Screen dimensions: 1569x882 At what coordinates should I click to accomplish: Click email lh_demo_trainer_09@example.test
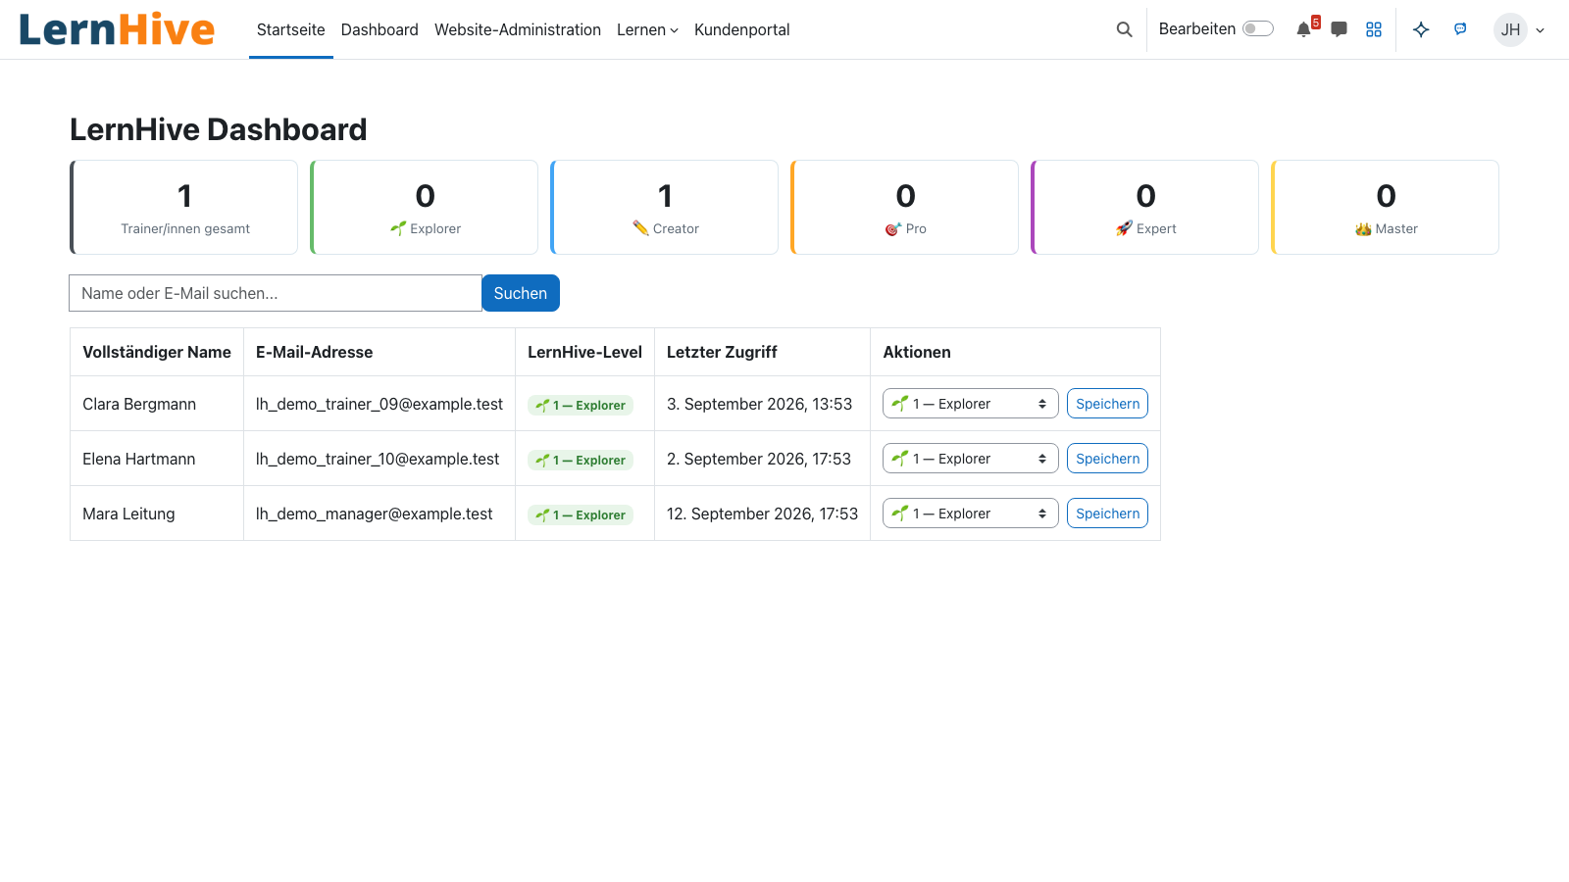point(380,404)
